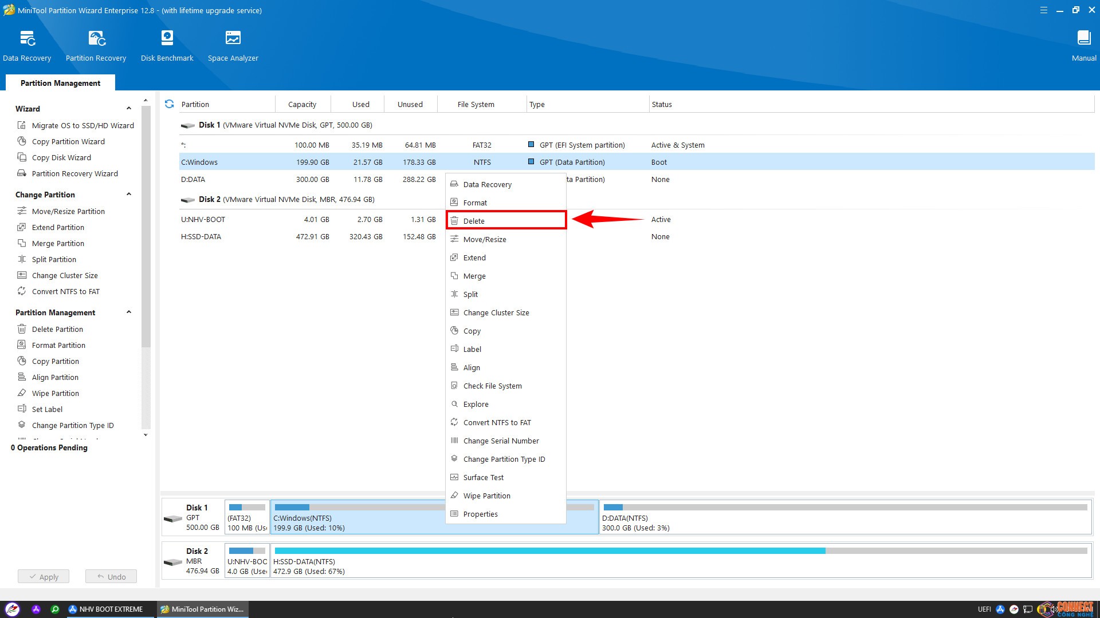Select Change Partition Type ID in sidebar
This screenshot has width=1100, height=618.
point(66,425)
